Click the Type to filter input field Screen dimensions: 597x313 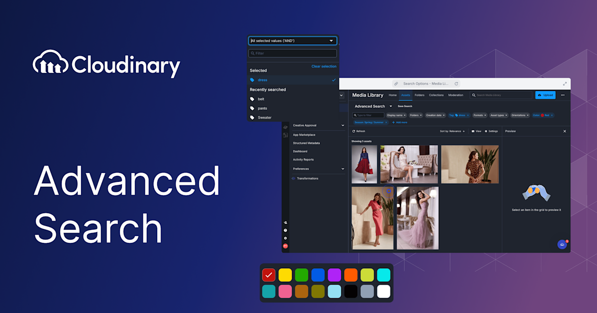tap(368, 115)
